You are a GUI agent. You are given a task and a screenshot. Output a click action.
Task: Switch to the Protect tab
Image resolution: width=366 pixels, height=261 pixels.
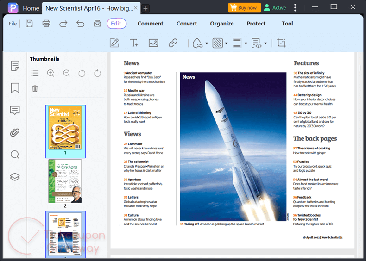256,24
